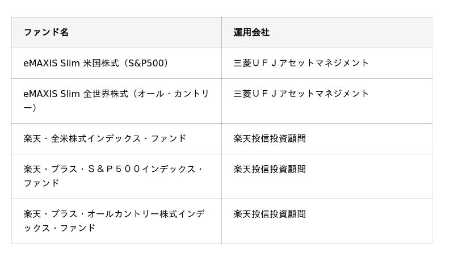Image resolution: width=454 pixels, height=261 pixels.
Task: Click 楽天投信投資顧問 in the オールカントリー株式 row
Action: pos(270,214)
